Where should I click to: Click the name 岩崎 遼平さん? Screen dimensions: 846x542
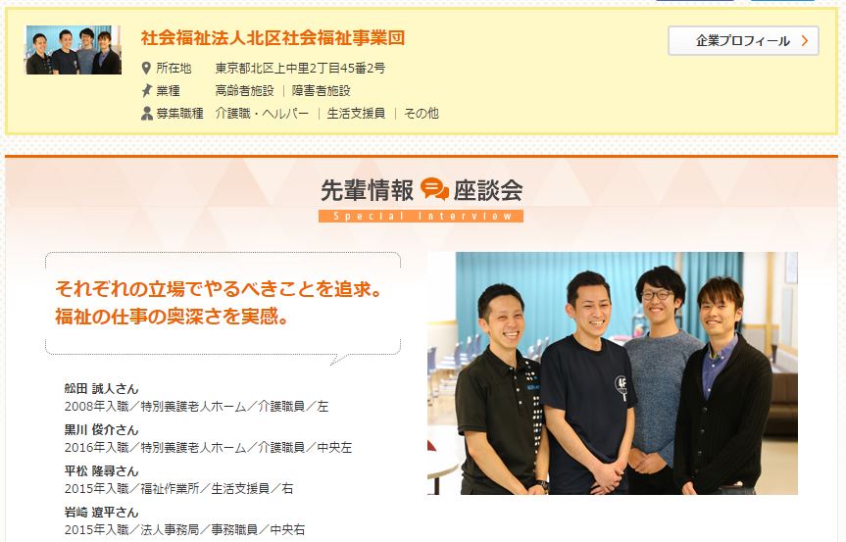coord(101,513)
